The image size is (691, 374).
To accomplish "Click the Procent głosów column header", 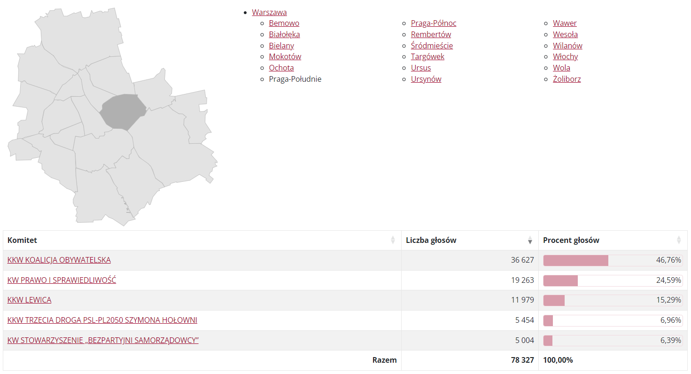I will pos(613,240).
